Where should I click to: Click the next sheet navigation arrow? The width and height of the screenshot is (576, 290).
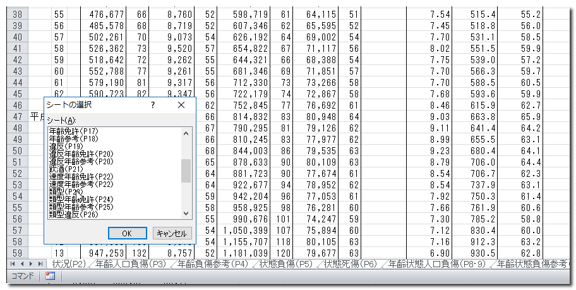pyautogui.click(x=30, y=263)
